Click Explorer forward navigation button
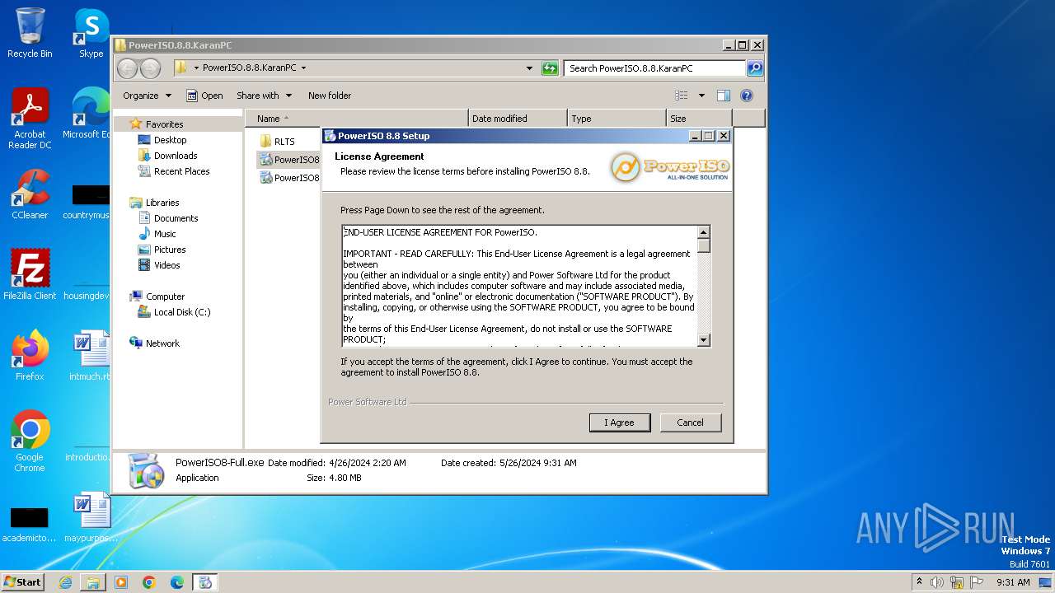The height and width of the screenshot is (593, 1055). (x=150, y=68)
